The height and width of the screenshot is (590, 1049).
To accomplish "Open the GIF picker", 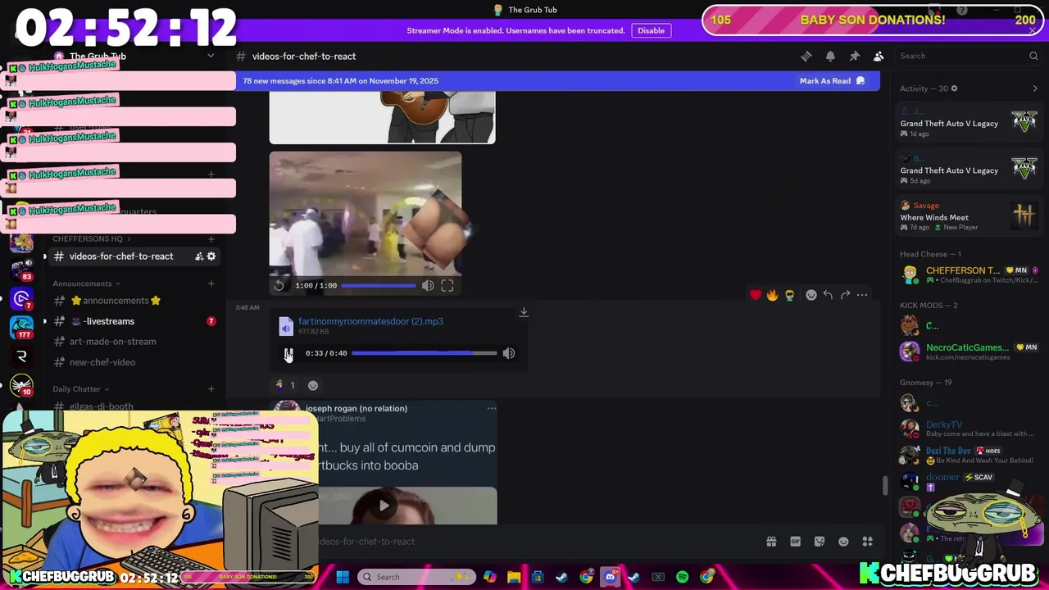I will 795,542.
